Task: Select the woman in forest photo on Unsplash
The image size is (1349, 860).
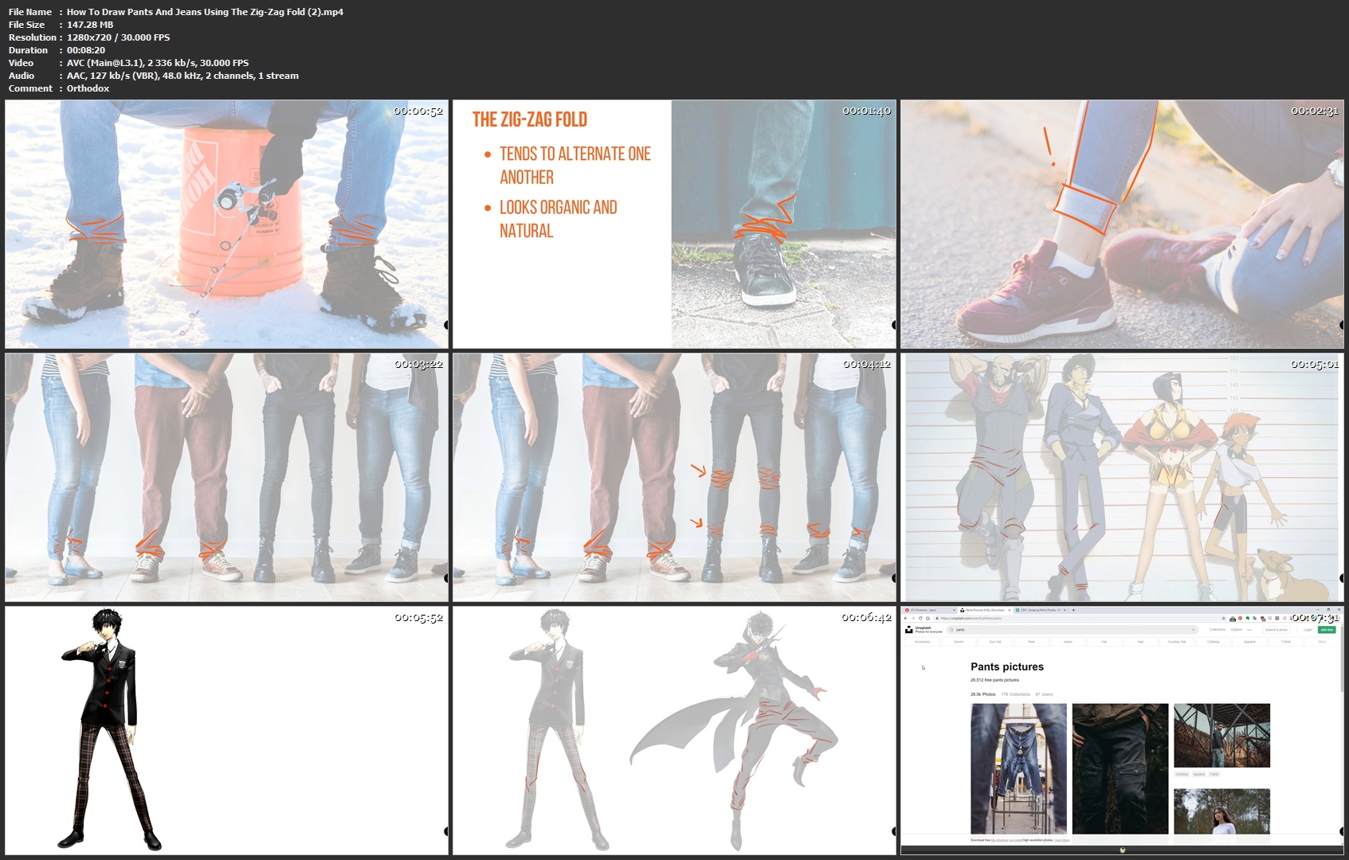Action: click(x=1222, y=811)
